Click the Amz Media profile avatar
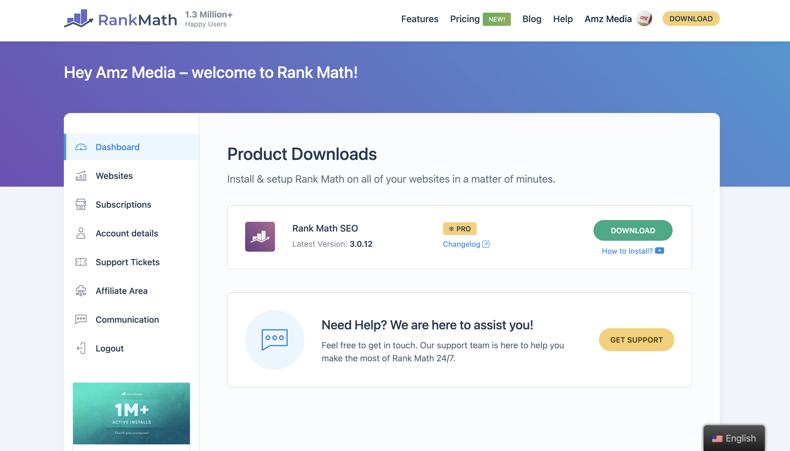This screenshot has height=451, width=790. pos(644,18)
